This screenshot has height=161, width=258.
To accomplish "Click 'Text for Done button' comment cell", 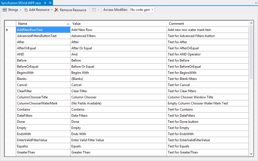I will [x=208, y=122].
